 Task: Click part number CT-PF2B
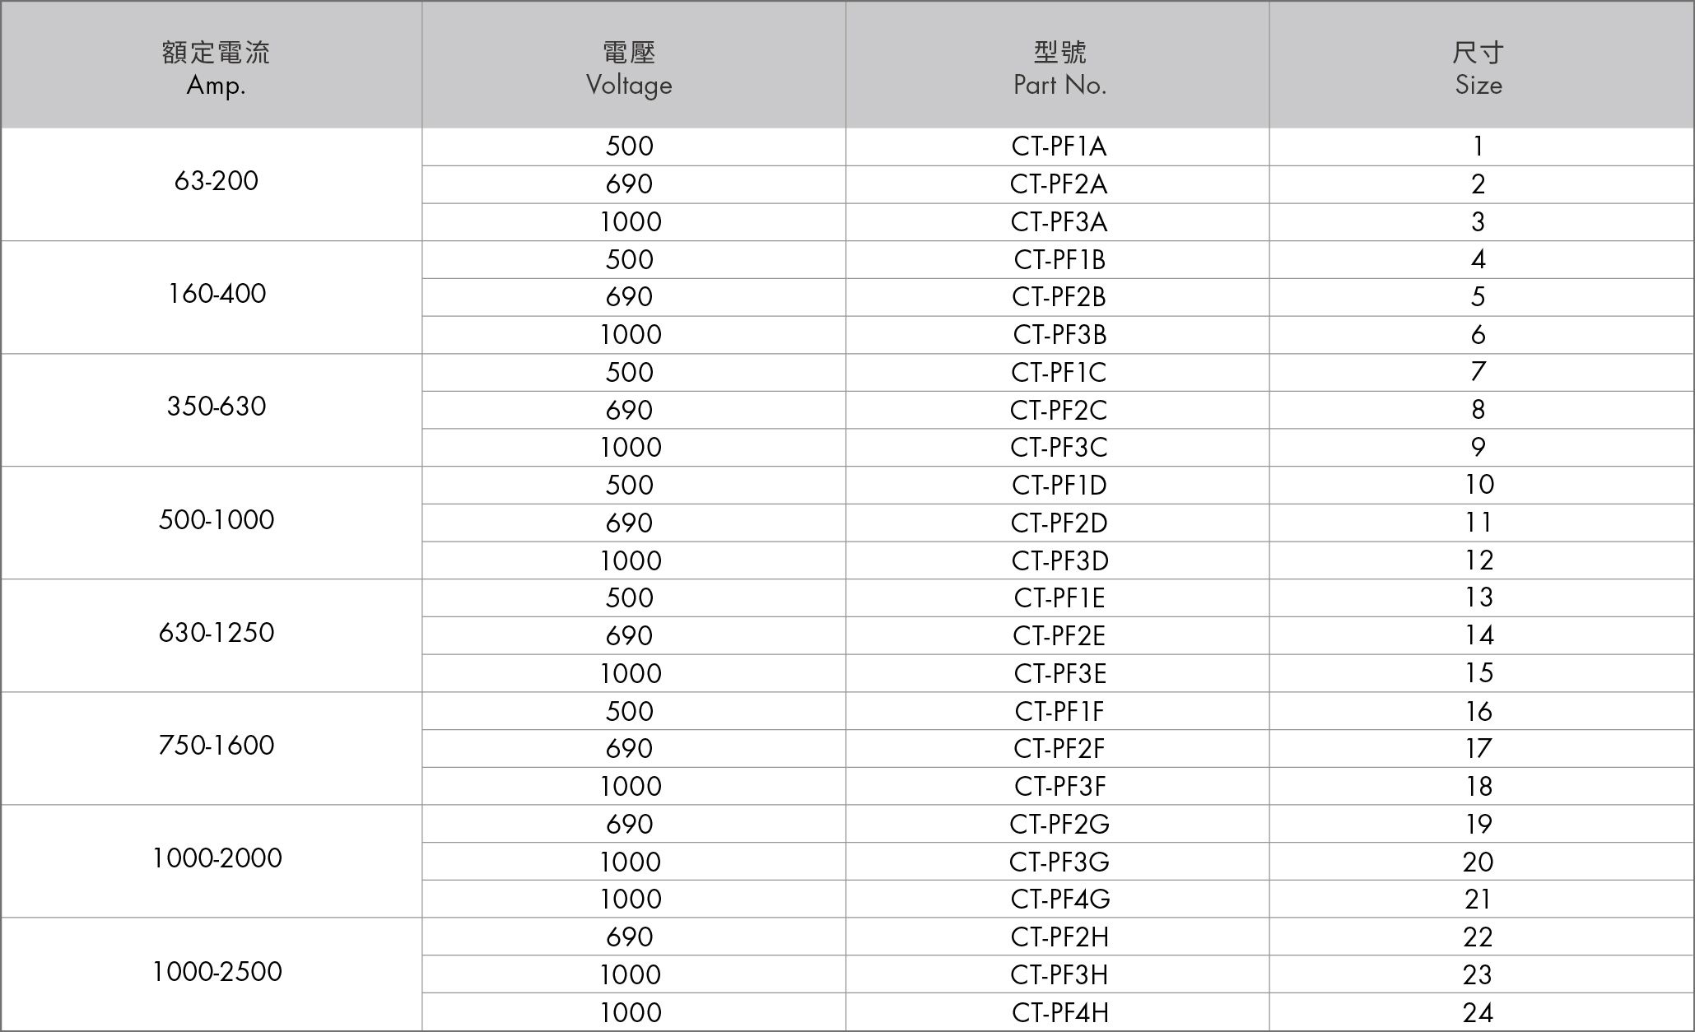[x=1058, y=297]
